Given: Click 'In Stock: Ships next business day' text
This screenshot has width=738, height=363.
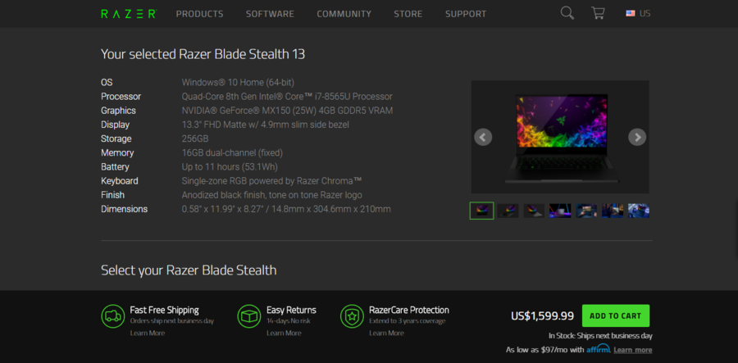Looking at the screenshot, I should [600, 336].
